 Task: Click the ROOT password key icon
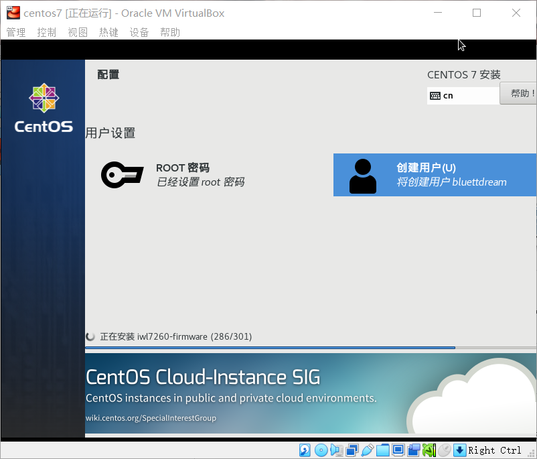(x=123, y=175)
